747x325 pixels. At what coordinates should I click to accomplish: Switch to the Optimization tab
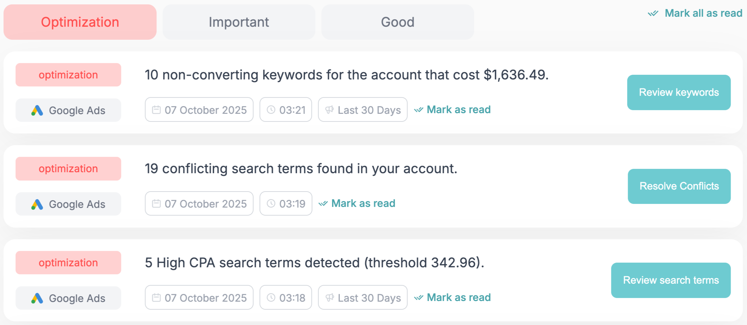pyautogui.click(x=80, y=22)
